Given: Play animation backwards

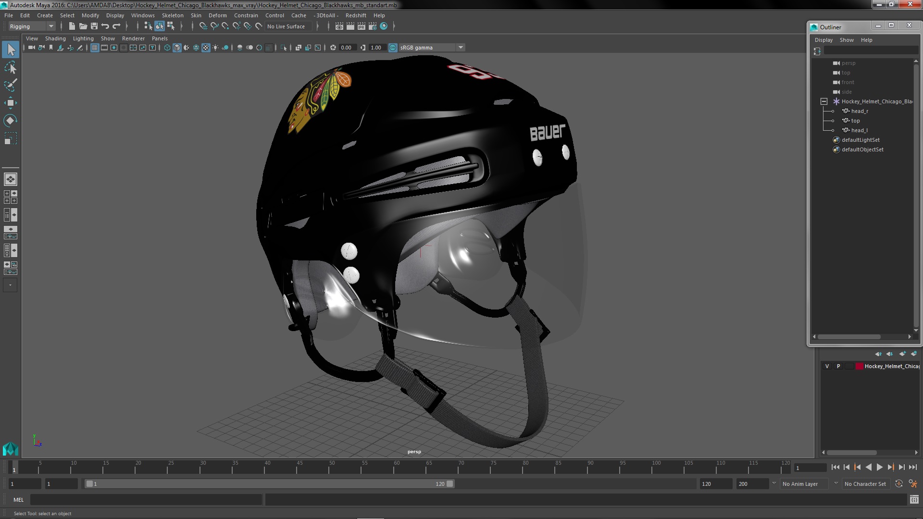Looking at the screenshot, I should pyautogui.click(x=868, y=467).
